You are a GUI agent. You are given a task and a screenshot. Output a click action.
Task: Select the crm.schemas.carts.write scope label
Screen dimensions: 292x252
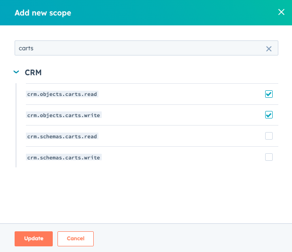click(x=64, y=157)
